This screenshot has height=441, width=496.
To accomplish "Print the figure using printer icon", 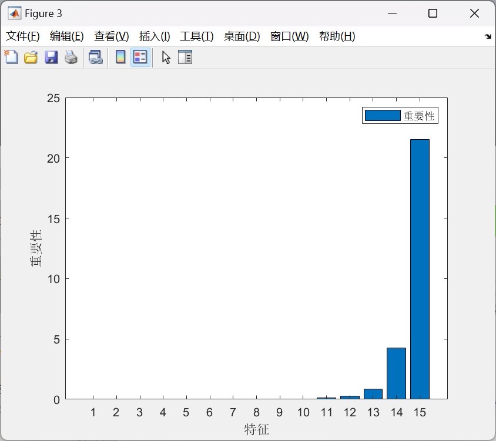I will click(71, 58).
